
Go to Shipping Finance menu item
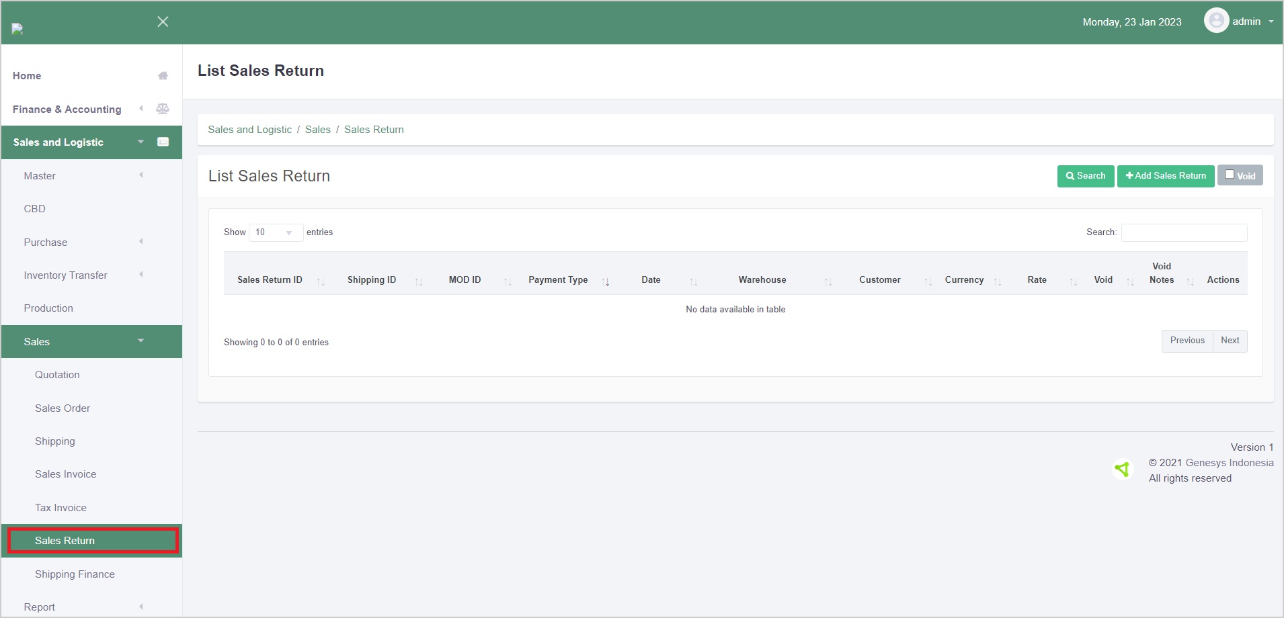75,574
